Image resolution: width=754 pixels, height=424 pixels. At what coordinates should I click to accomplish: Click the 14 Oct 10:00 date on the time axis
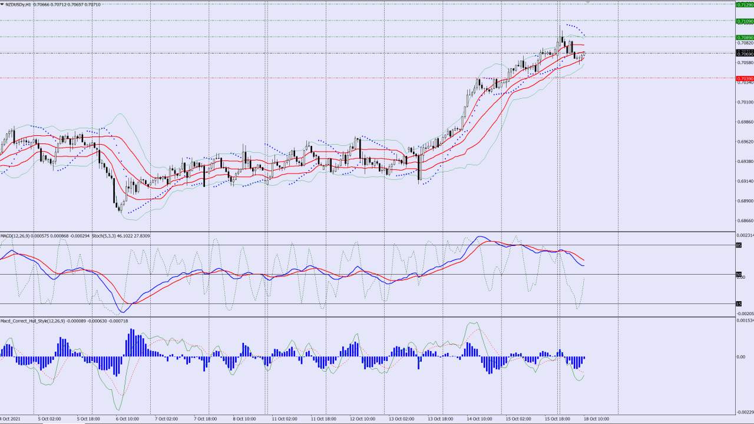pos(479,419)
